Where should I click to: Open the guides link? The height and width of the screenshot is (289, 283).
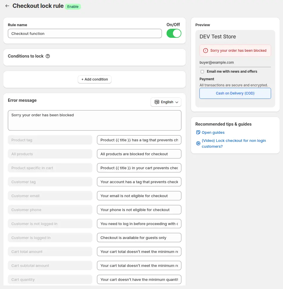coord(213,132)
